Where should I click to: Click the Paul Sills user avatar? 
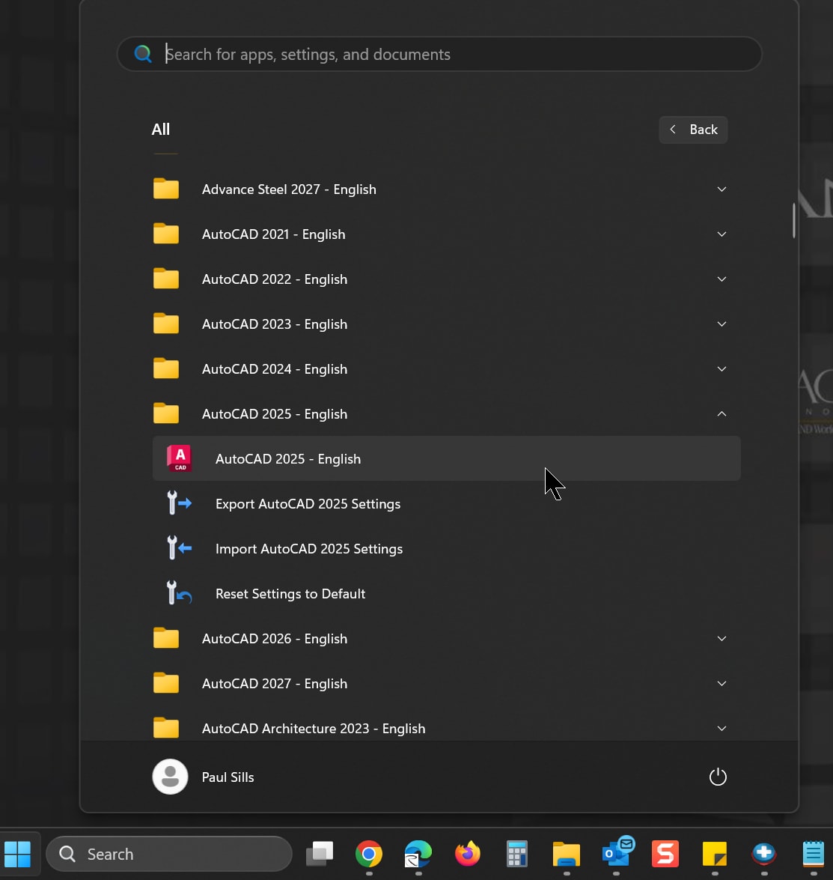point(170,777)
